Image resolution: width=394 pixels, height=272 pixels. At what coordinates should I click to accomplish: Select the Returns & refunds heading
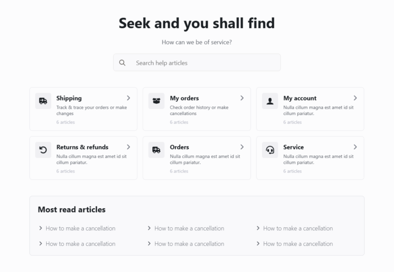pos(82,147)
